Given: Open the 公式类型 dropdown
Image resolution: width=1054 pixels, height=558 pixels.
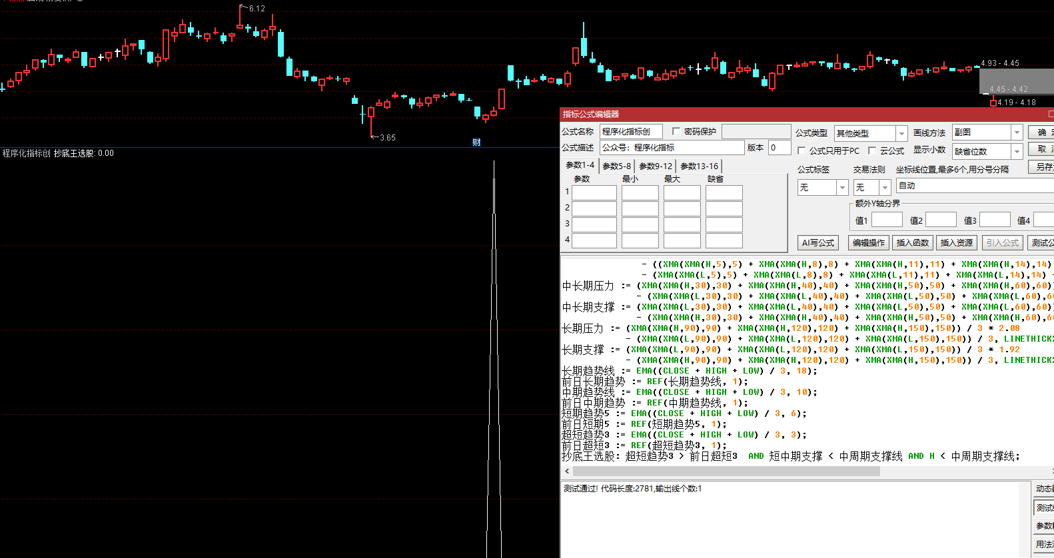Looking at the screenshot, I should (x=901, y=133).
